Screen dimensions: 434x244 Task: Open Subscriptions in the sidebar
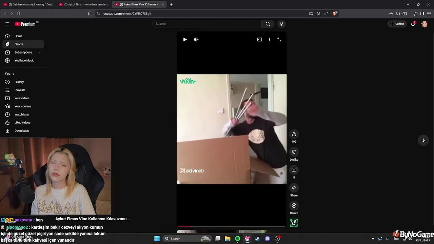[x=23, y=52]
